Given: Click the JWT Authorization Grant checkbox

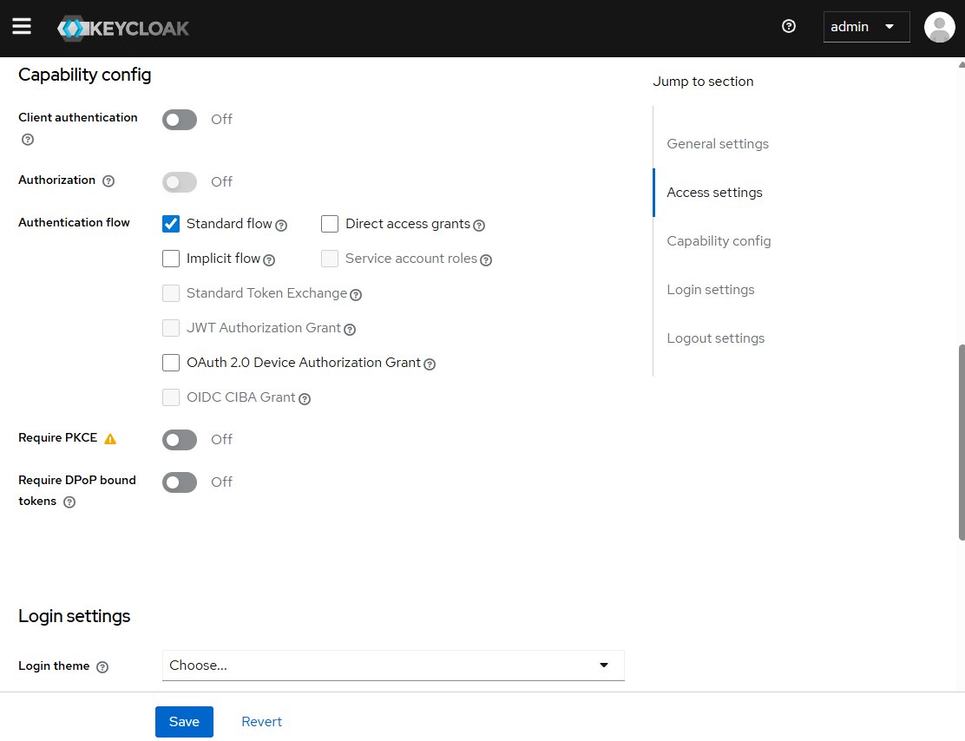Looking at the screenshot, I should [171, 328].
